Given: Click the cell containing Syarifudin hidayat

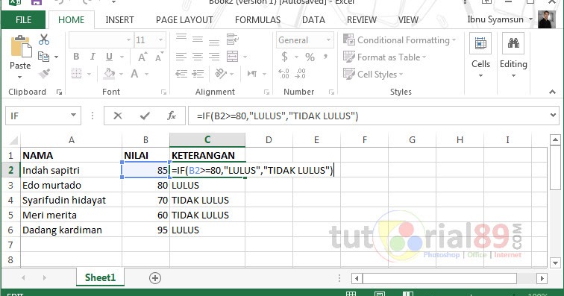Looking at the screenshot, I should point(71,200).
